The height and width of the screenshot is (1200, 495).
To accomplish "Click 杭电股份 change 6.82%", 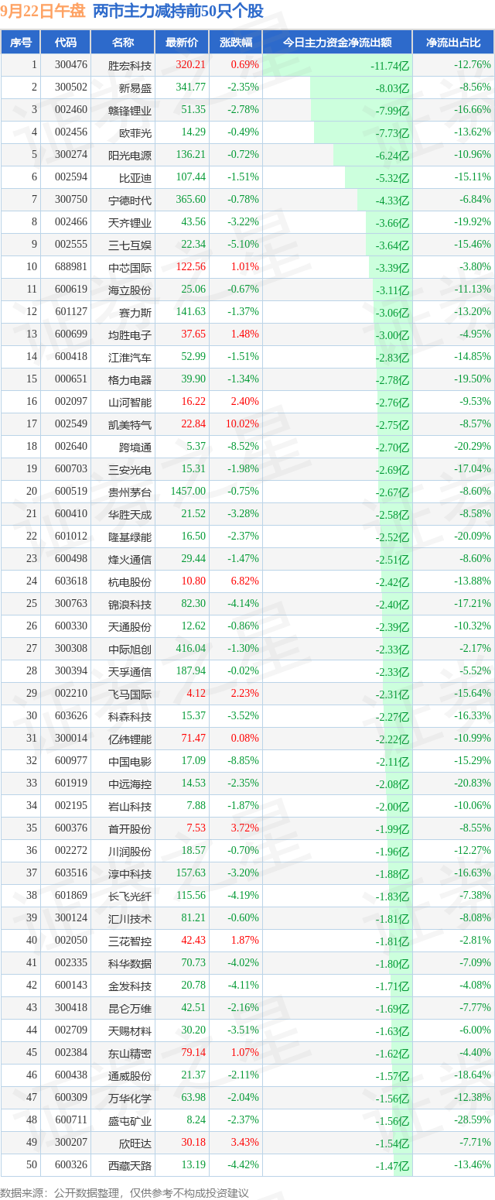I will (x=246, y=581).
